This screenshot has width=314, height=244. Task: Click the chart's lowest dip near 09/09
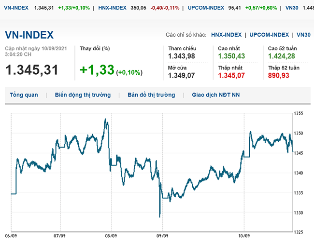159,216
